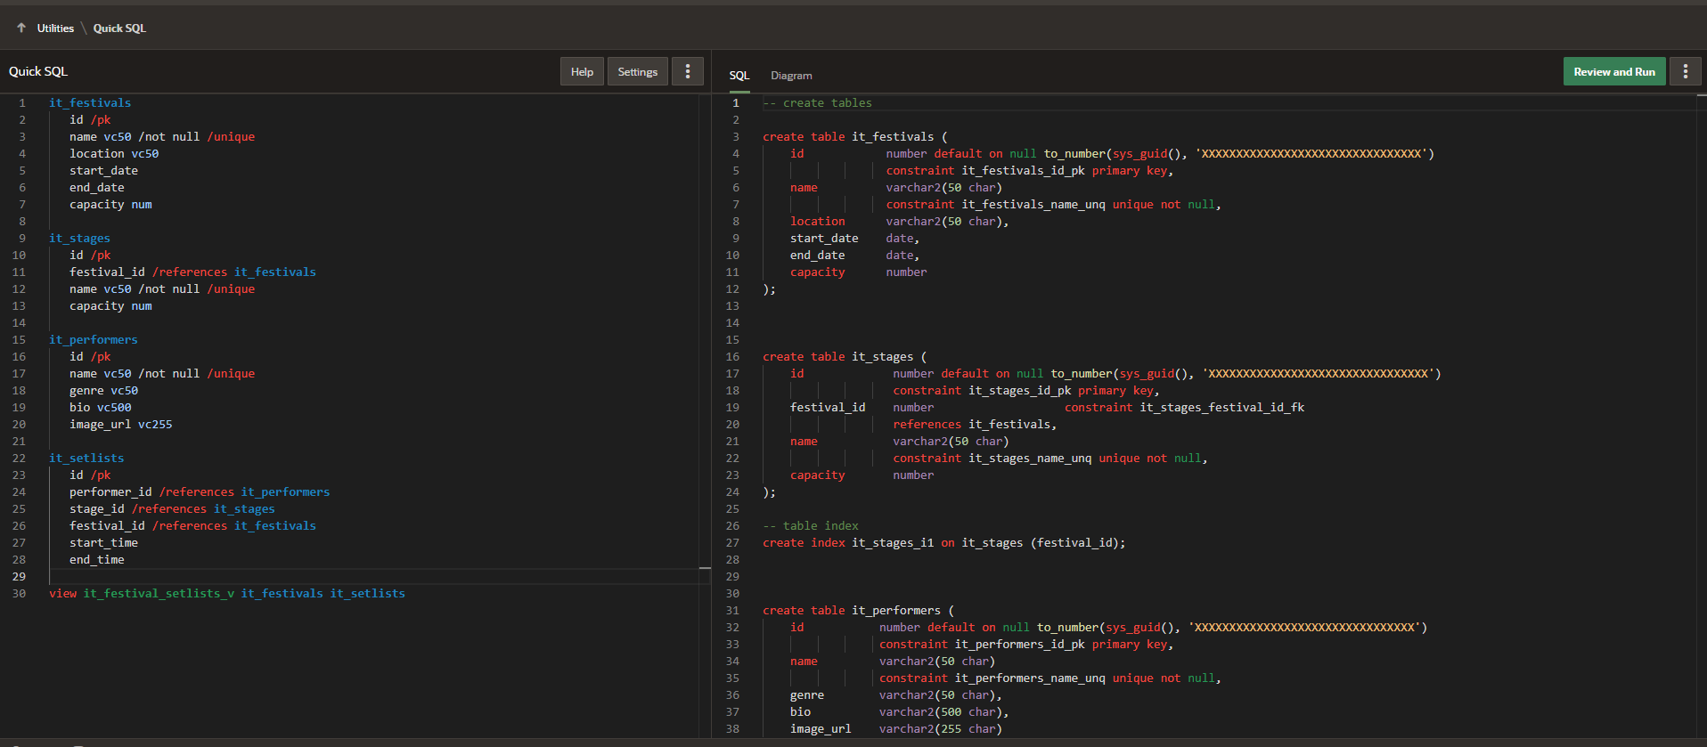Click the 'start_time' line in editor
1707x747 pixels.
[x=103, y=543]
